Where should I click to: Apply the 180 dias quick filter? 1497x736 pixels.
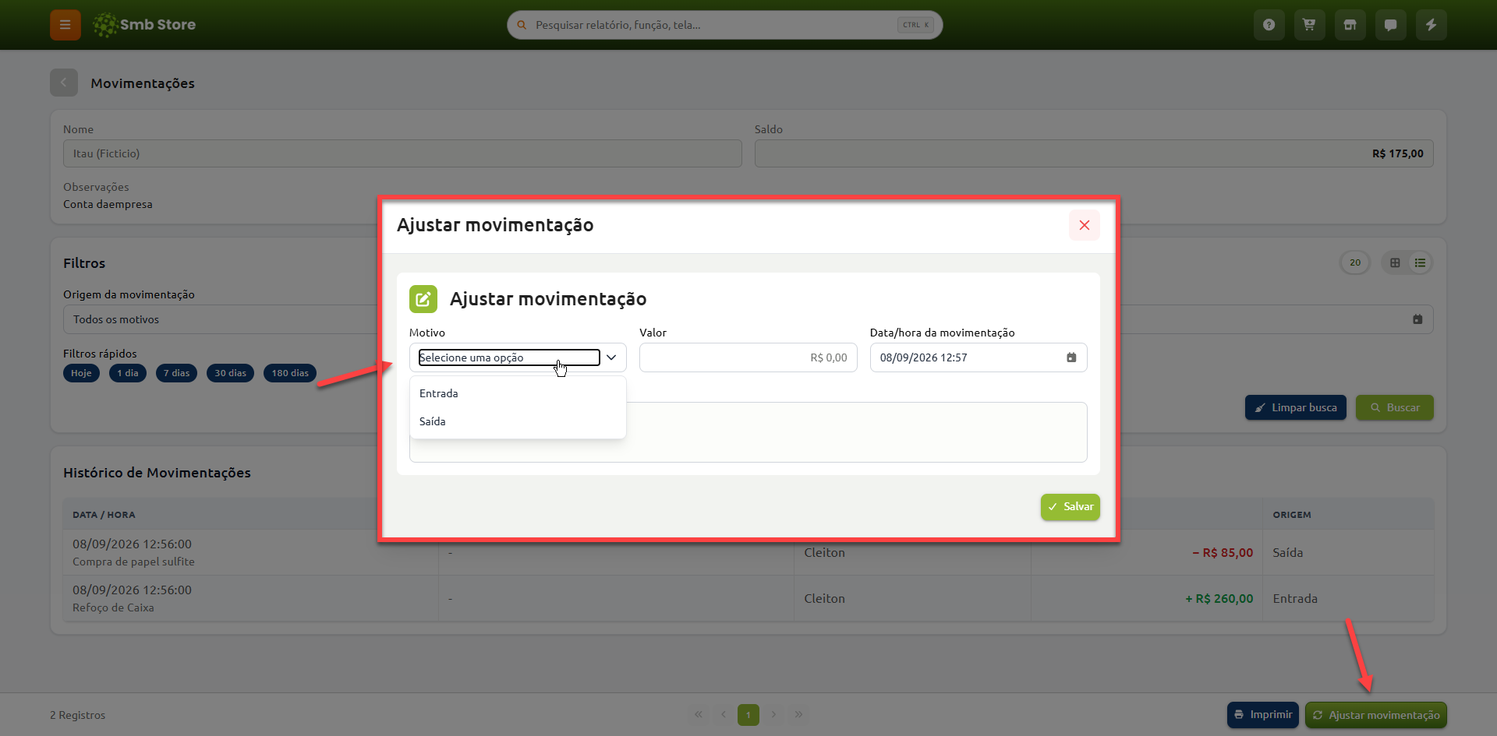coord(290,373)
